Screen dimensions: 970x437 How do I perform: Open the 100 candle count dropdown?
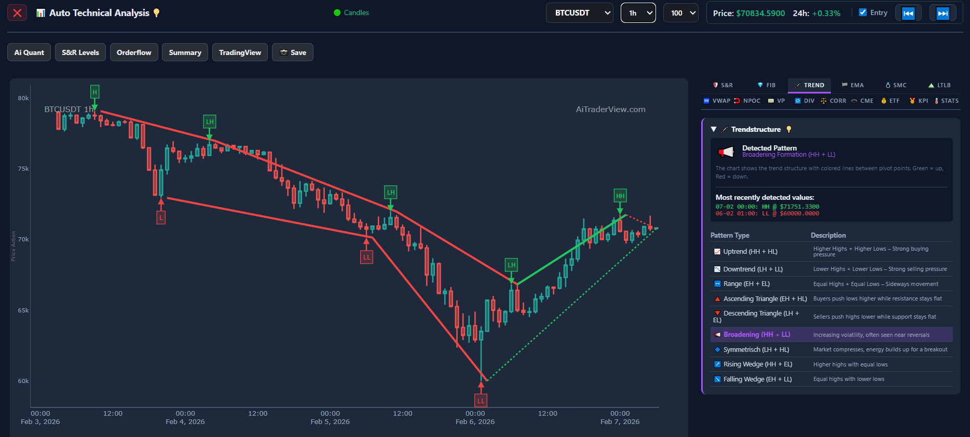(x=681, y=13)
